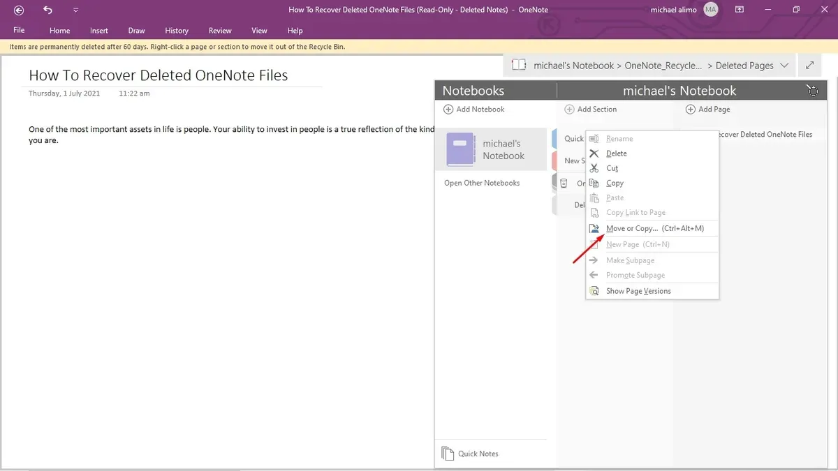Select the New Section tab in red
Viewport: 838px width, 471px height.
coord(569,160)
